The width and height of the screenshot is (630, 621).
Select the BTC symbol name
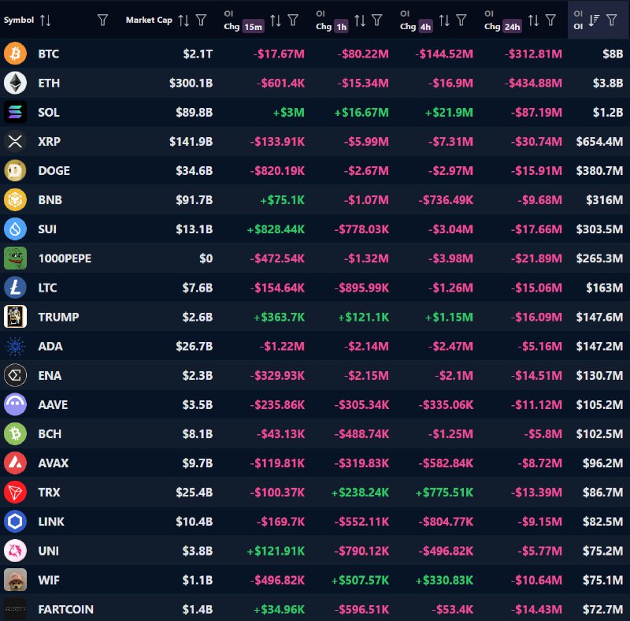click(49, 54)
